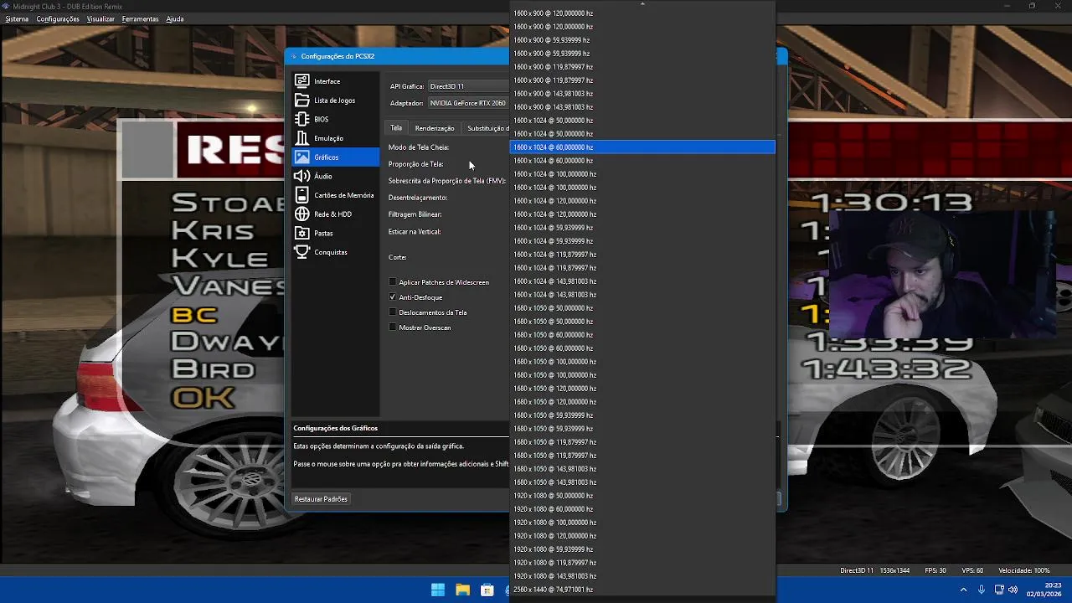The height and width of the screenshot is (603, 1072).
Task: Open the Adaptador NVIDIA GeForce dropdown
Action: pyautogui.click(x=467, y=103)
